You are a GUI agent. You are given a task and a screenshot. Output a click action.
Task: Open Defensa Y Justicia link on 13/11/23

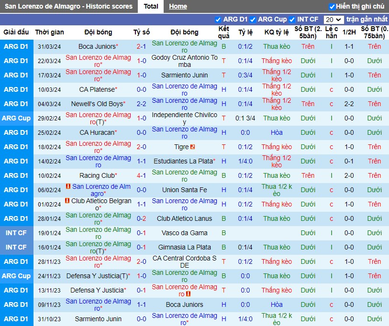(x=97, y=290)
